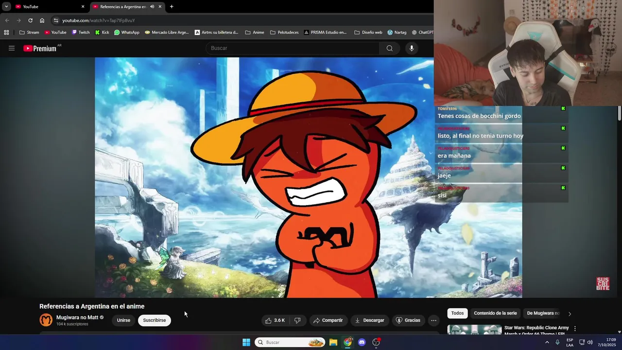Open the Stream bookmarks folder
622x350 pixels.
pos(29,33)
